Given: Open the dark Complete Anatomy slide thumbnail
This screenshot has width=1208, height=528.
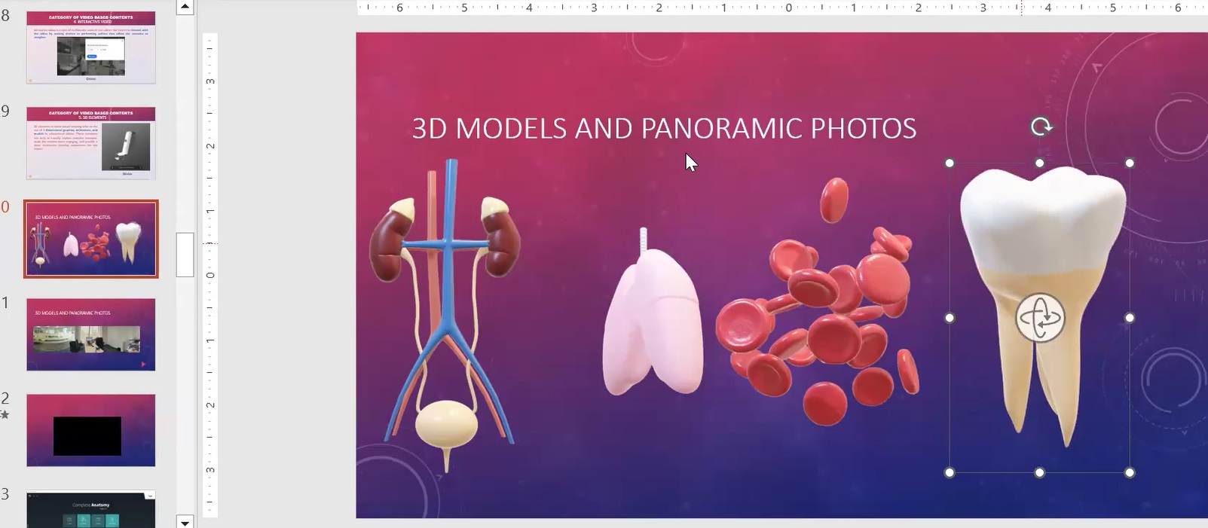Looking at the screenshot, I should tap(91, 509).
